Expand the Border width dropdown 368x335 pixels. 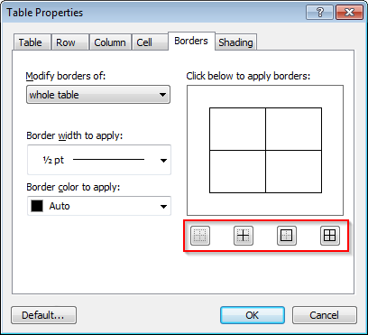click(99, 160)
